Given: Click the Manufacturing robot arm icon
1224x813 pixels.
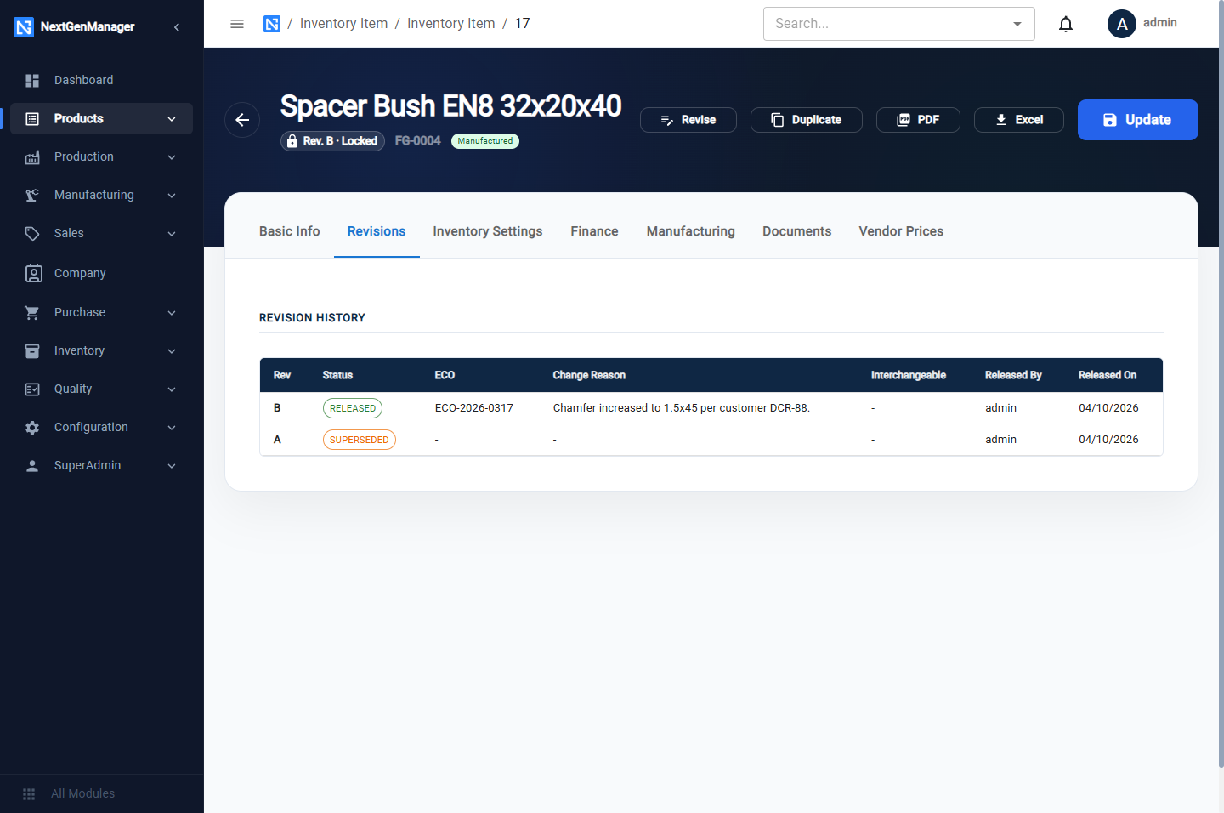Looking at the screenshot, I should pos(32,195).
